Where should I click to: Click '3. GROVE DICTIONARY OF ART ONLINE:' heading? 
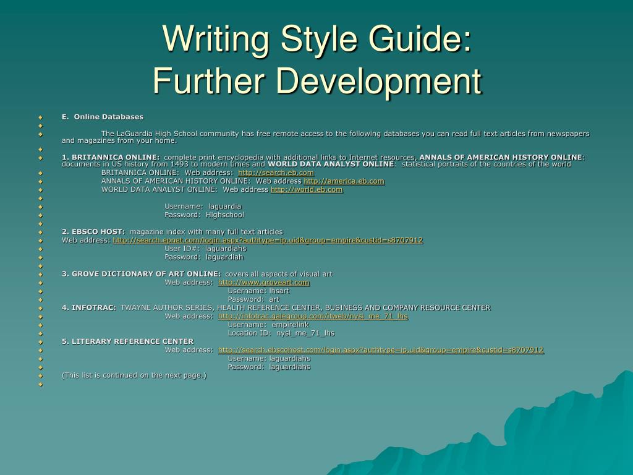(x=142, y=274)
